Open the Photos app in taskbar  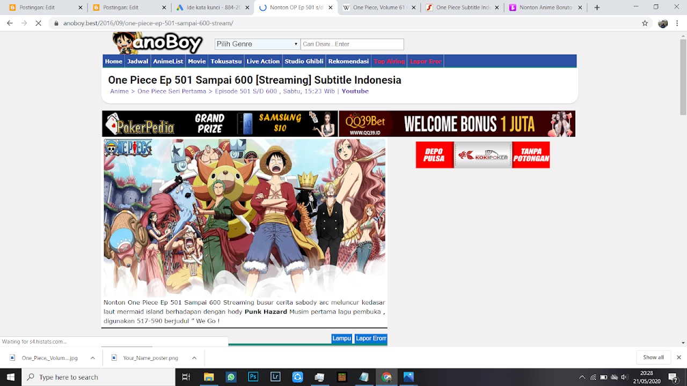click(x=408, y=377)
